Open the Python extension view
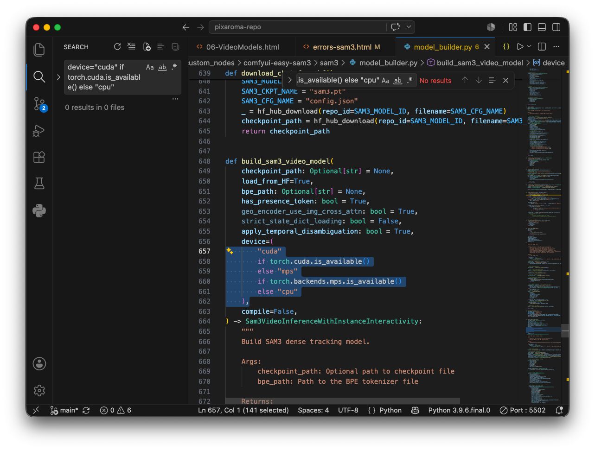 pyautogui.click(x=39, y=211)
